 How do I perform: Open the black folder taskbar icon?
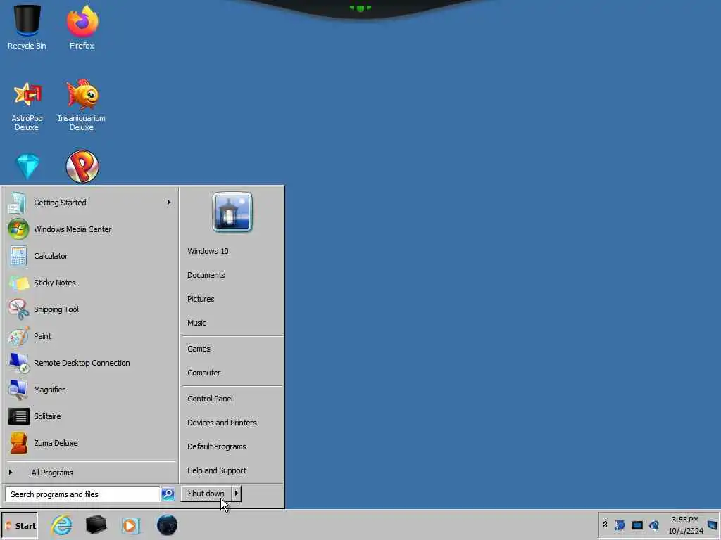(96, 525)
